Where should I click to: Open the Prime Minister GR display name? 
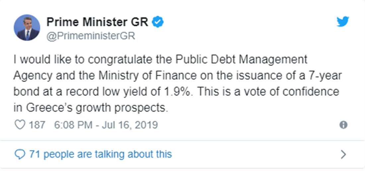tap(97, 22)
